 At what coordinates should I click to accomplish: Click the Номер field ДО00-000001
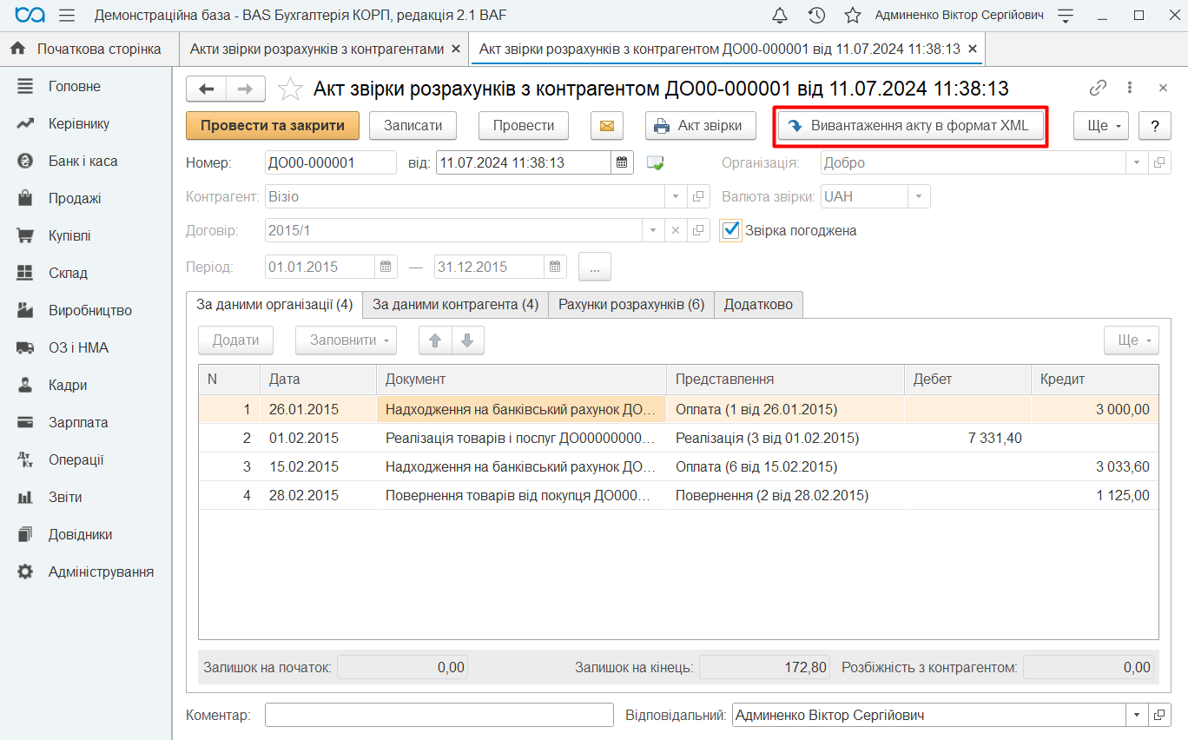(x=331, y=162)
